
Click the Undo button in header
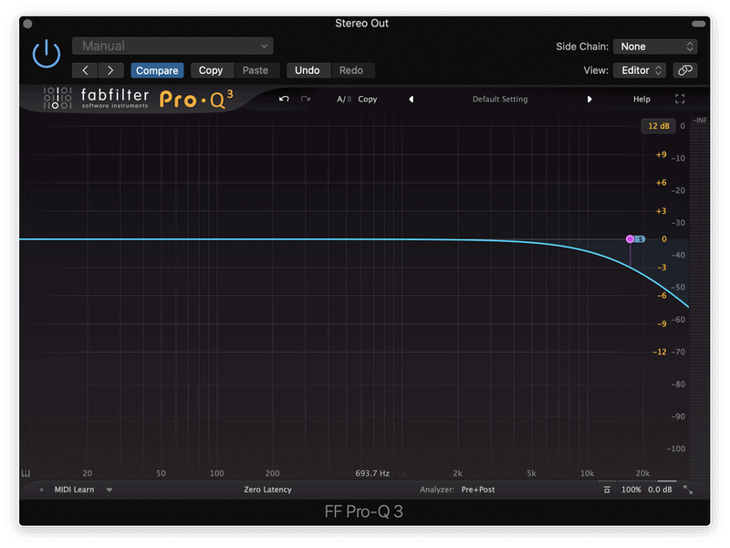[307, 70]
